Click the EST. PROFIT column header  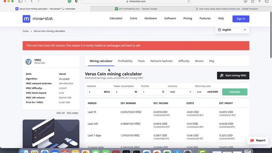click(x=226, y=103)
